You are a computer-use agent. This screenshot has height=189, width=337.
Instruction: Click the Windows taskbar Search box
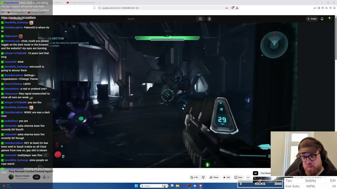pos(154,186)
